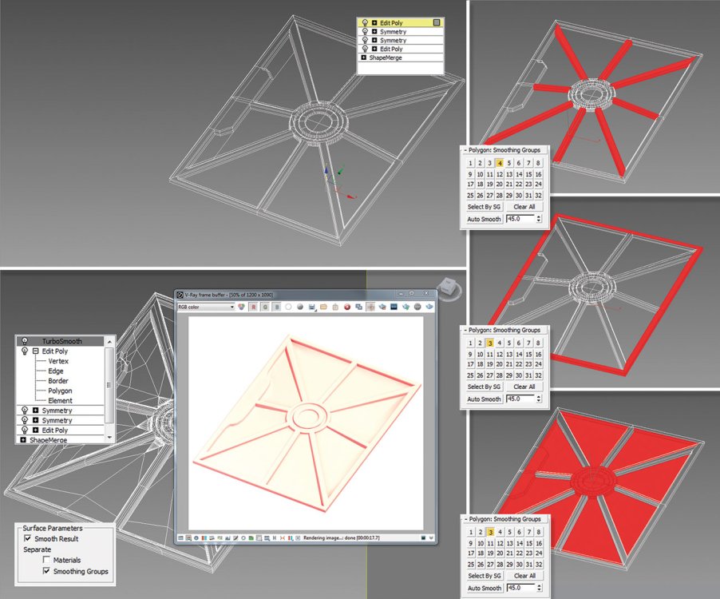Click the red clear image icon
The image size is (720, 599).
point(347,307)
